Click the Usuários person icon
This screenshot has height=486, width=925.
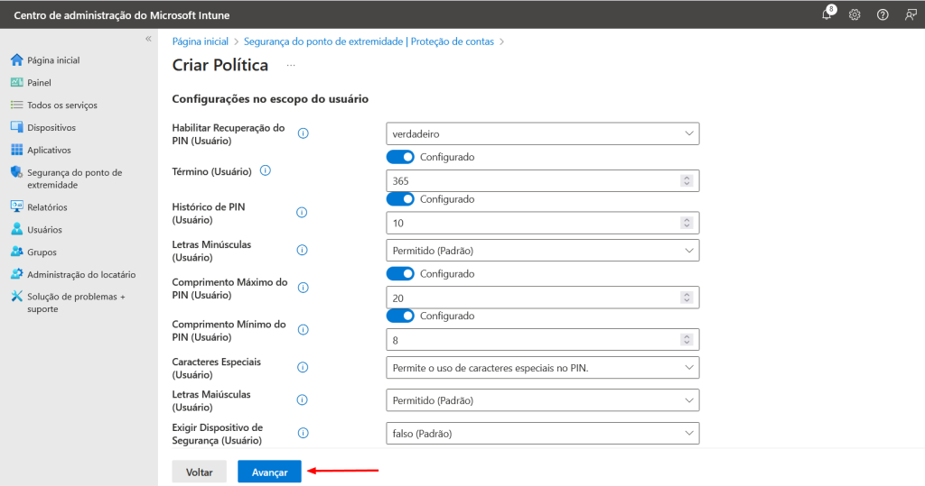tap(16, 229)
